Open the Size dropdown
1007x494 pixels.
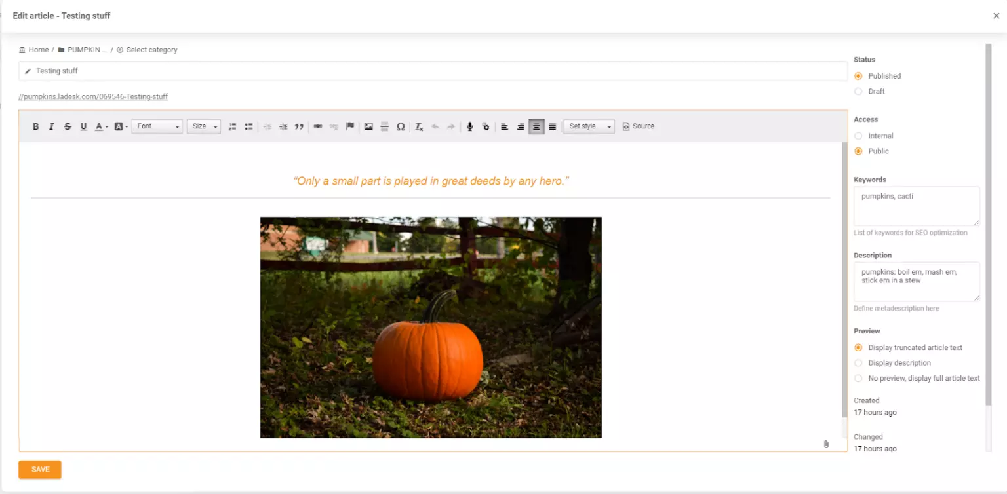(203, 126)
